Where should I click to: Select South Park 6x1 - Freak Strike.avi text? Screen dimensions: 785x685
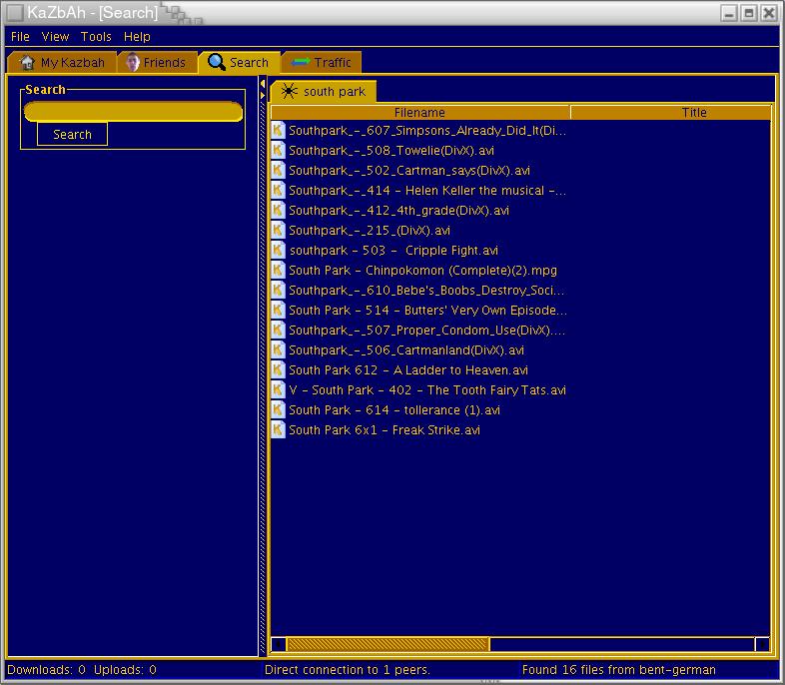pos(384,430)
